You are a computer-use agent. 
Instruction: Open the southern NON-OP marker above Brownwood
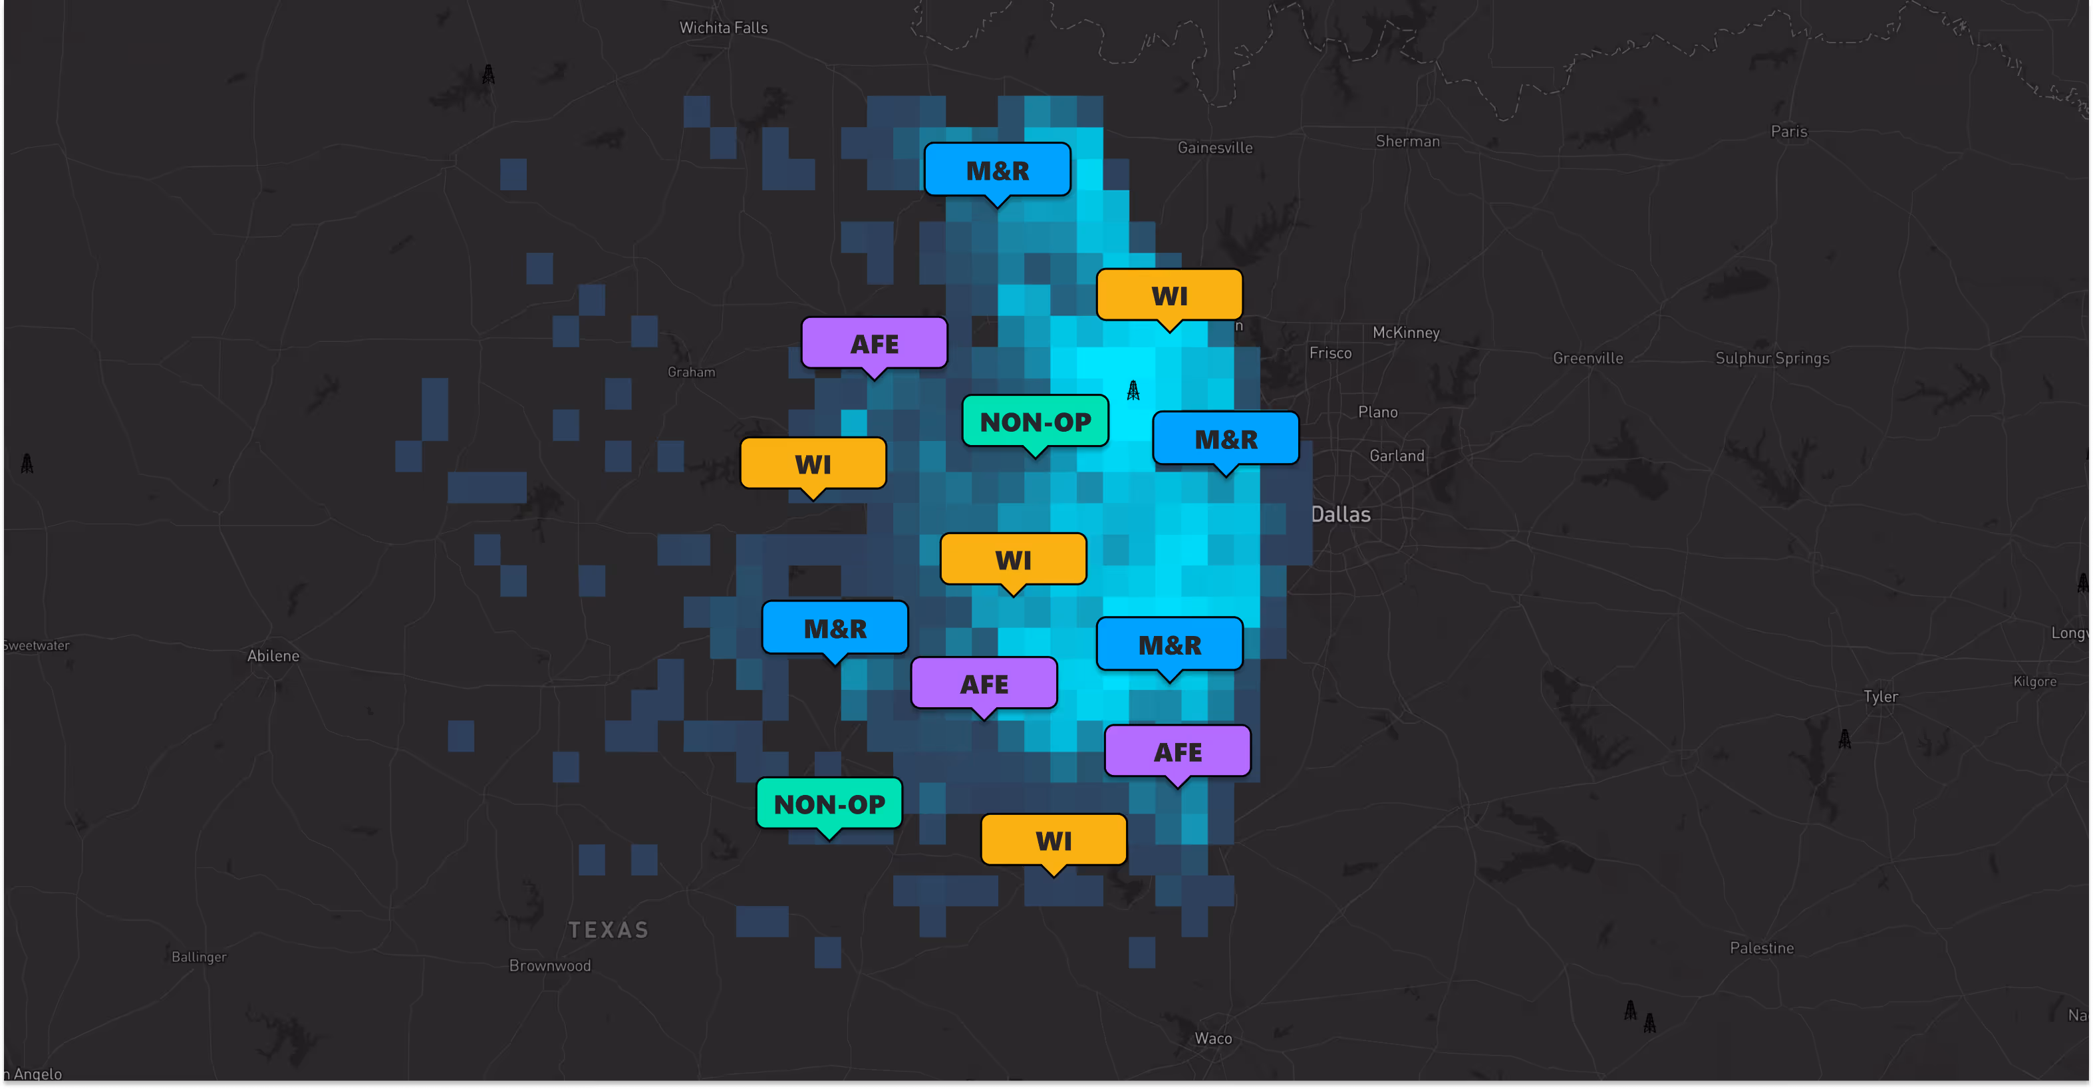point(829,804)
